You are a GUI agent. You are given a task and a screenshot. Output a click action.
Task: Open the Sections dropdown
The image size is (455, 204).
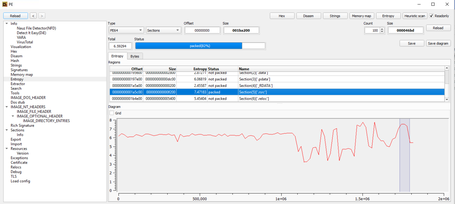coord(163,30)
